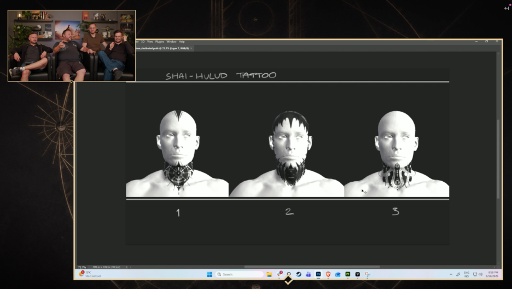This screenshot has width=512, height=289.
Task: Click the volume speaker tray icon
Action: (480, 274)
